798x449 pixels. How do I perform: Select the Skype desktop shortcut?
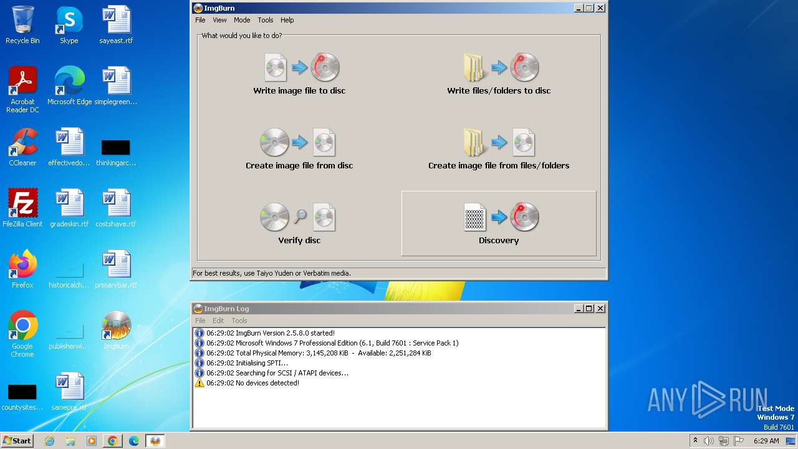coord(69,25)
